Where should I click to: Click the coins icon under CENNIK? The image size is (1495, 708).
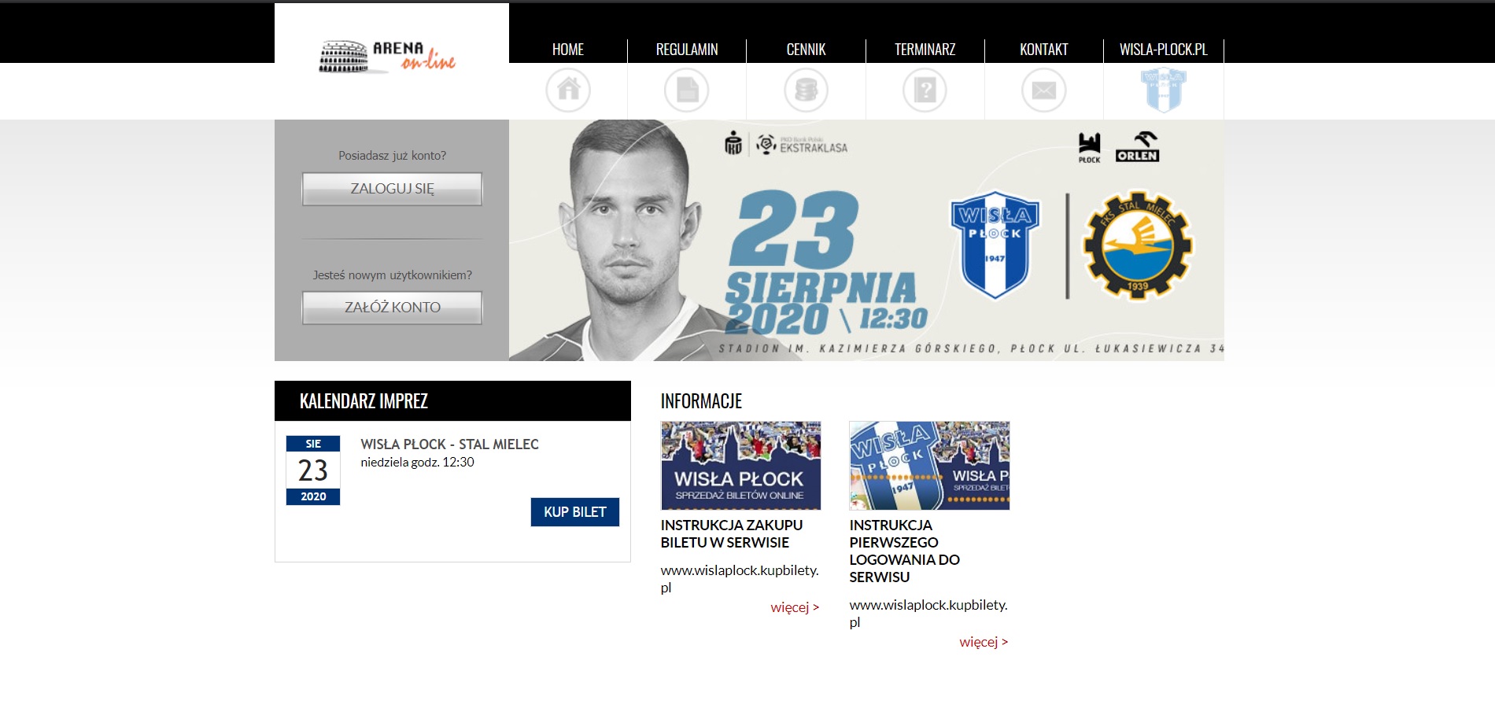tap(806, 90)
